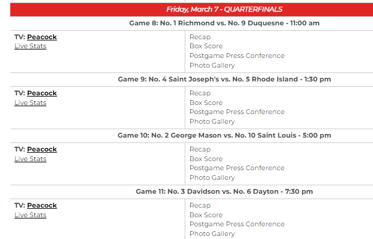Open Live Stats for Richmond vs. Duquesne
Image resolution: width=373 pixels, height=239 pixels.
[x=30, y=46]
